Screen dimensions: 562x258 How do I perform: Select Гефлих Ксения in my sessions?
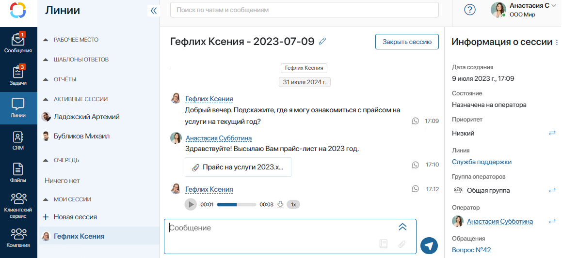click(99, 236)
